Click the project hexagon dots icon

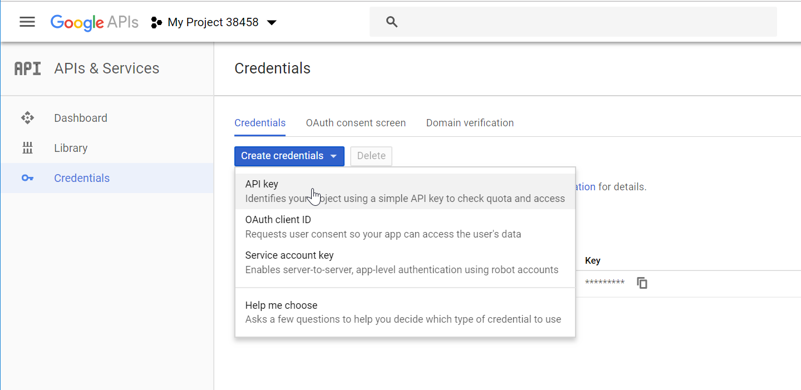pyautogui.click(x=156, y=23)
